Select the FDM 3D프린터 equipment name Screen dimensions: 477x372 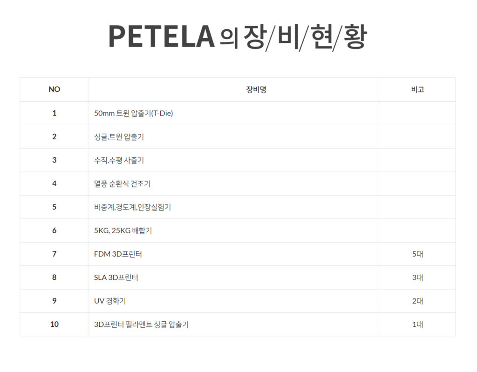pyautogui.click(x=118, y=254)
